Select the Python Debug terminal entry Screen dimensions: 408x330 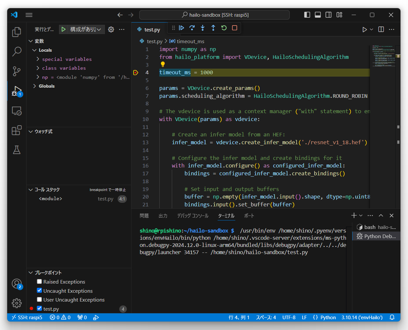(378, 236)
